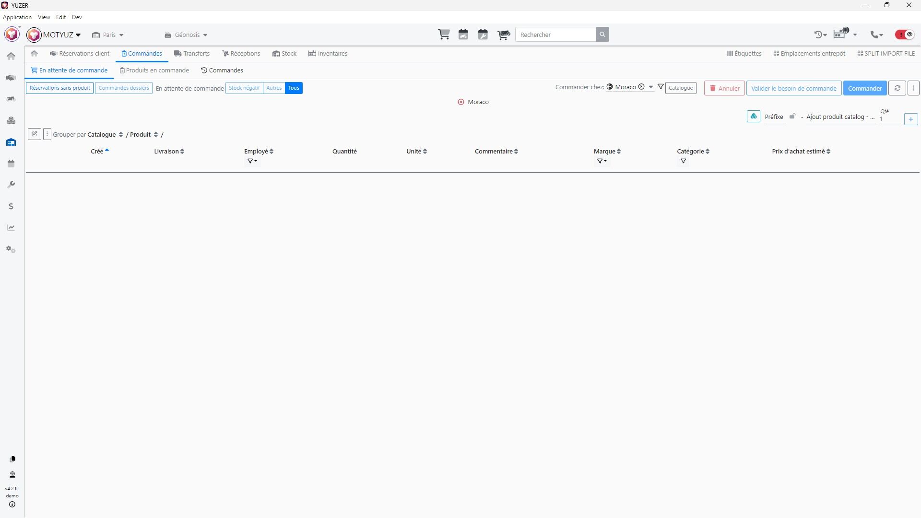Click the blue Commander button
Viewport: 921px width, 518px height.
pos(864,88)
